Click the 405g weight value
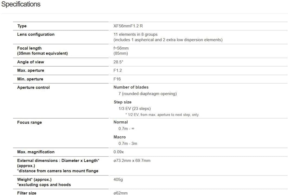Image resolution: width=288 pixels, height=195 pixels. click(x=118, y=180)
